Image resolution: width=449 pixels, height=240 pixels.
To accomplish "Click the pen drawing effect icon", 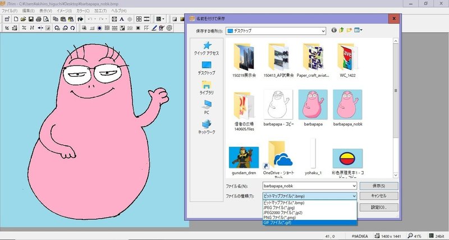I will click(x=154, y=27).
